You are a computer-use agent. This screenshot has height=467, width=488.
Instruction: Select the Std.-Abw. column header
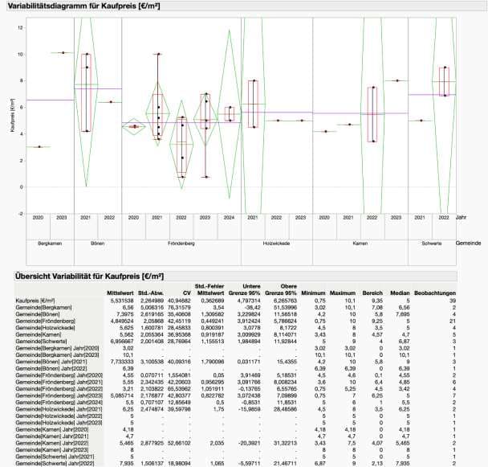click(151, 293)
